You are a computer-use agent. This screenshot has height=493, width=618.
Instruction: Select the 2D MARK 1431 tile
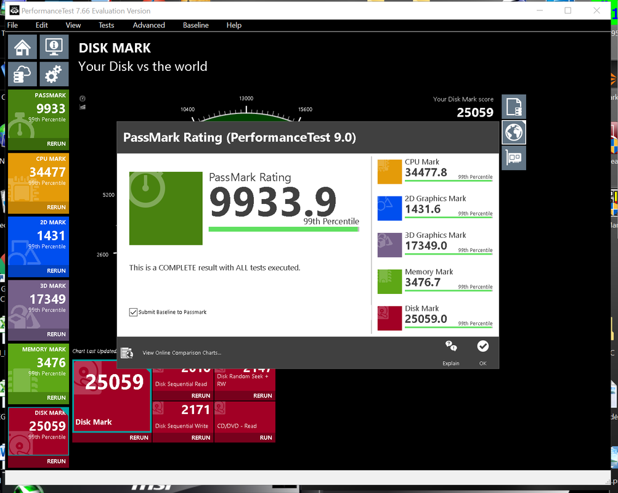coord(39,240)
